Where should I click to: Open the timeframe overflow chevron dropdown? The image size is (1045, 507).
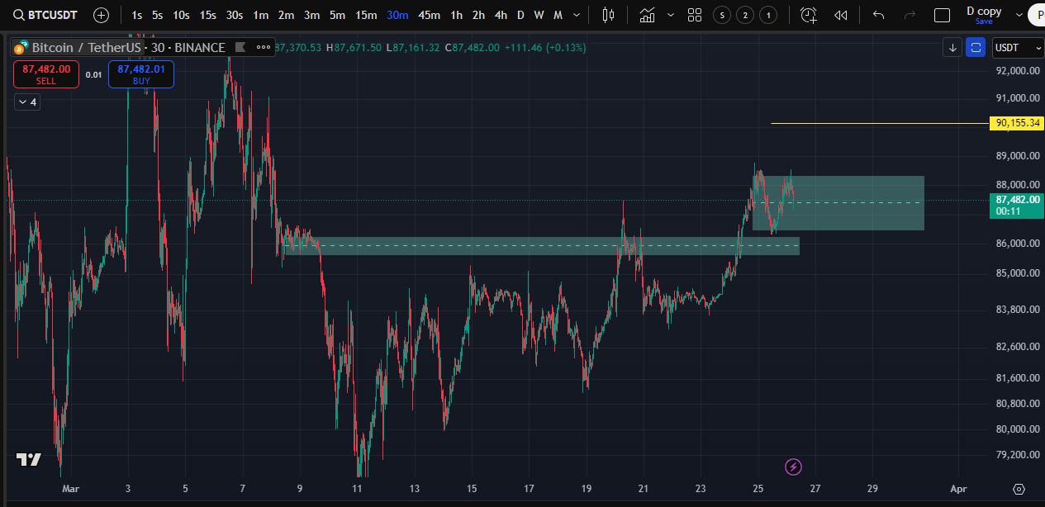[x=576, y=14]
